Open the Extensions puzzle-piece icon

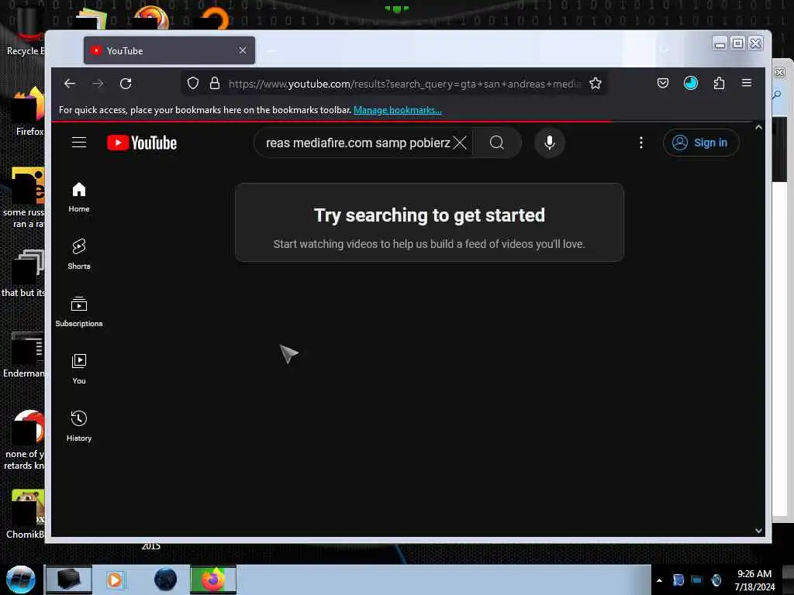(x=719, y=83)
